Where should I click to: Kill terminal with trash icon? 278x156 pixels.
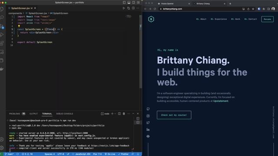pyautogui.click(x=124, y=114)
